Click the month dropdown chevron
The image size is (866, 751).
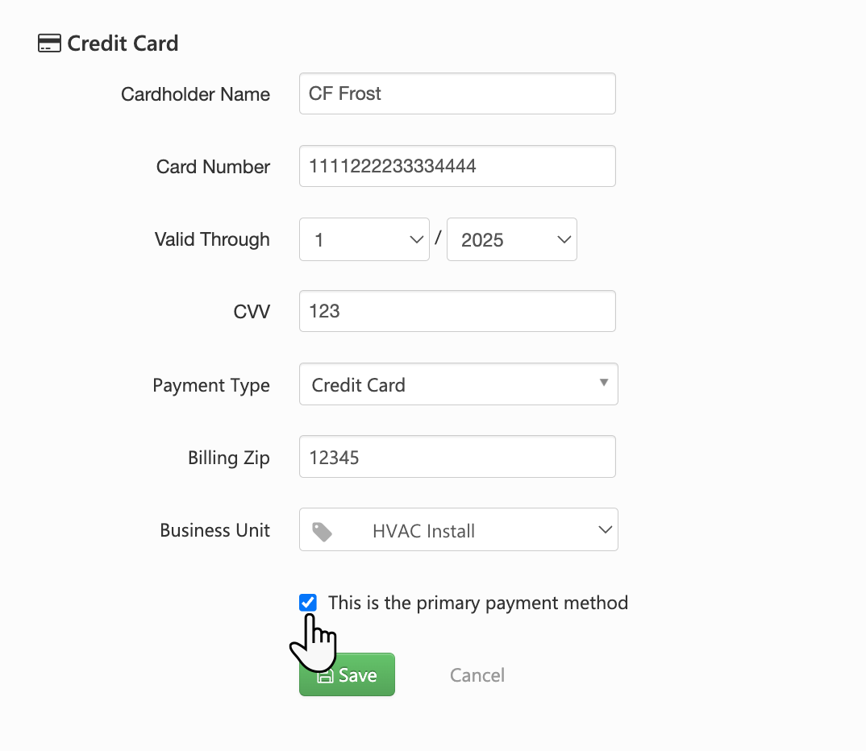pos(417,239)
